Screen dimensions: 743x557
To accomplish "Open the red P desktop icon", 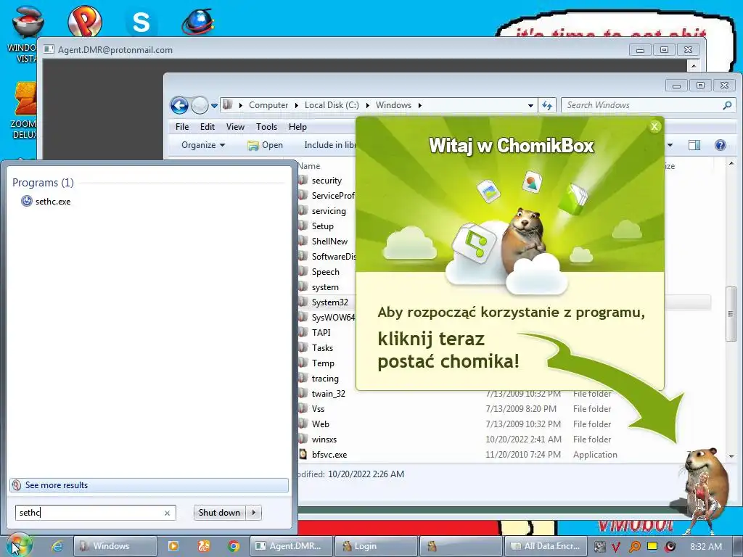I will click(85, 21).
